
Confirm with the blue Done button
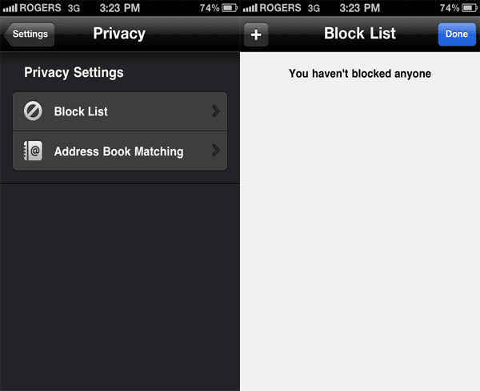(x=457, y=34)
